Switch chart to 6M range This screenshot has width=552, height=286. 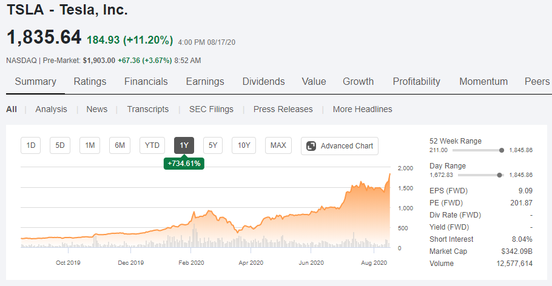[x=119, y=145]
